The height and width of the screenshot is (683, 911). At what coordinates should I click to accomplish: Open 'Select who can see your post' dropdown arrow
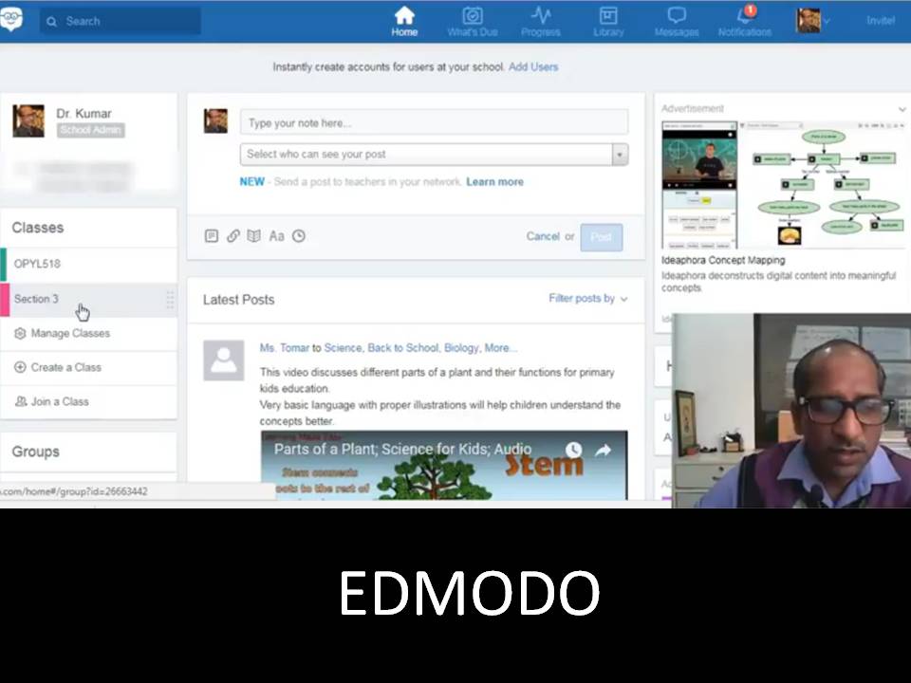(620, 155)
